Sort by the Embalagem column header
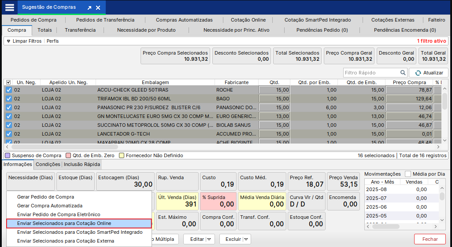This screenshot has height=247, width=452. point(155,82)
